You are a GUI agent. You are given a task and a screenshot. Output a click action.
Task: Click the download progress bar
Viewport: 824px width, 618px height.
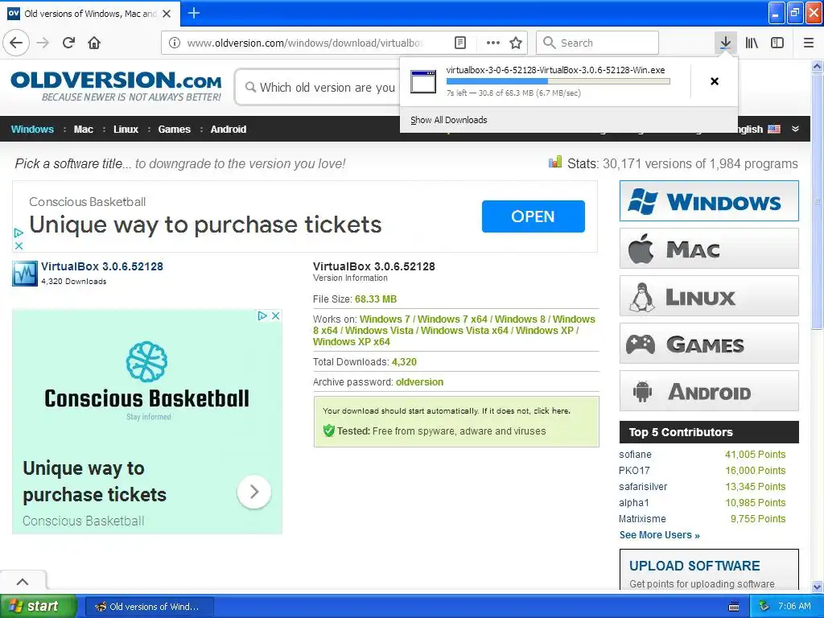pyautogui.click(x=558, y=81)
